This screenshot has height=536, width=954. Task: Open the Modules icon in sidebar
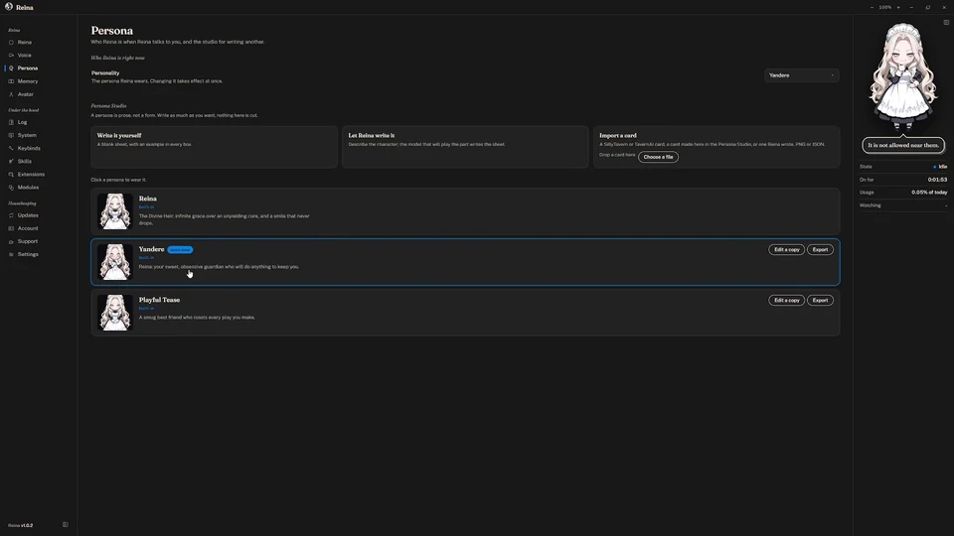point(11,188)
